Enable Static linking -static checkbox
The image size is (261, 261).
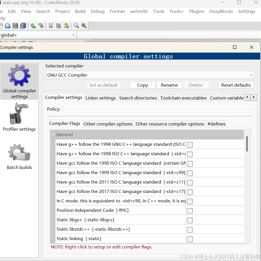coord(190,239)
